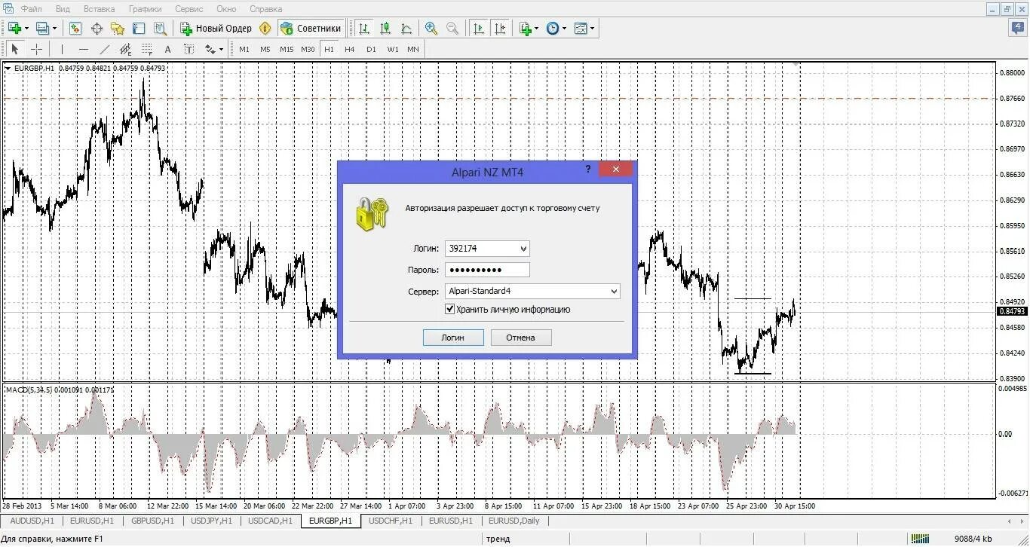This screenshot has height=547, width=1030.
Task: Select the crosshair tool
Action: [36, 49]
